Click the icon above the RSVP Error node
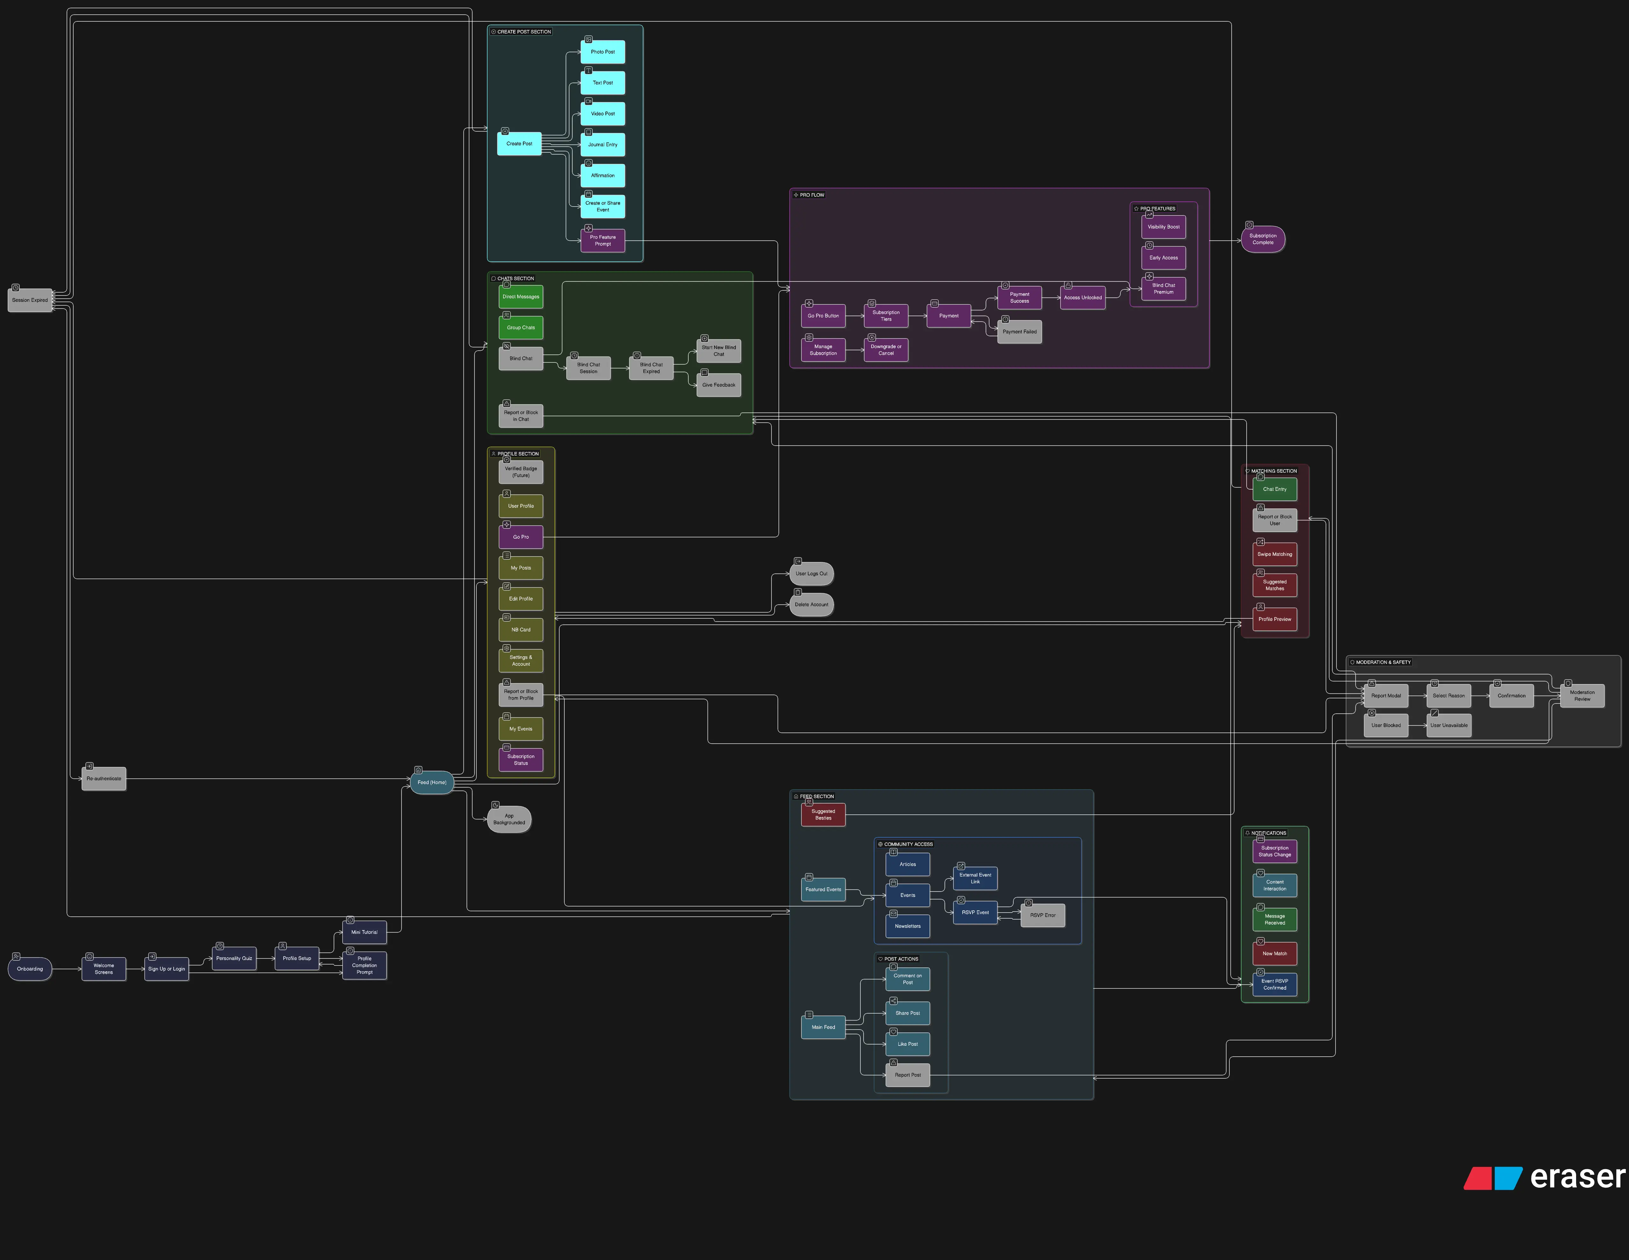The width and height of the screenshot is (1629, 1260). 1029,903
